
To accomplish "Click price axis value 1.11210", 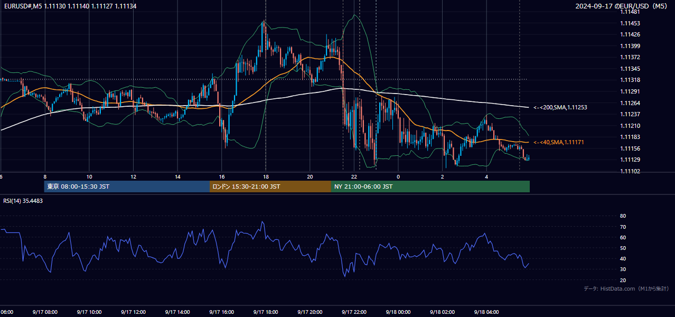I will [x=631, y=126].
